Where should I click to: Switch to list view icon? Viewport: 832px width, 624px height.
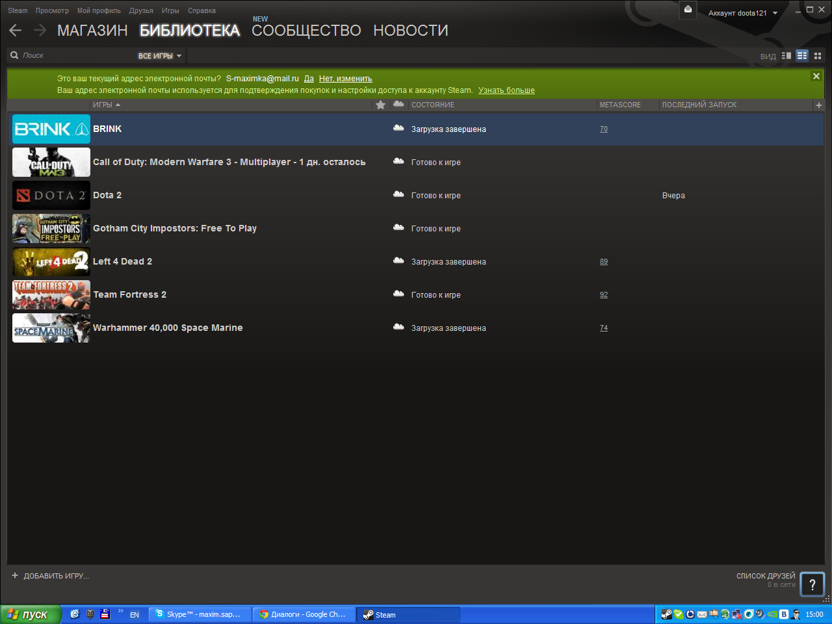tap(802, 56)
